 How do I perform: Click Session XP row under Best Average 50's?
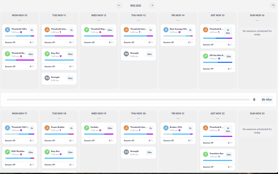[x=178, y=43]
